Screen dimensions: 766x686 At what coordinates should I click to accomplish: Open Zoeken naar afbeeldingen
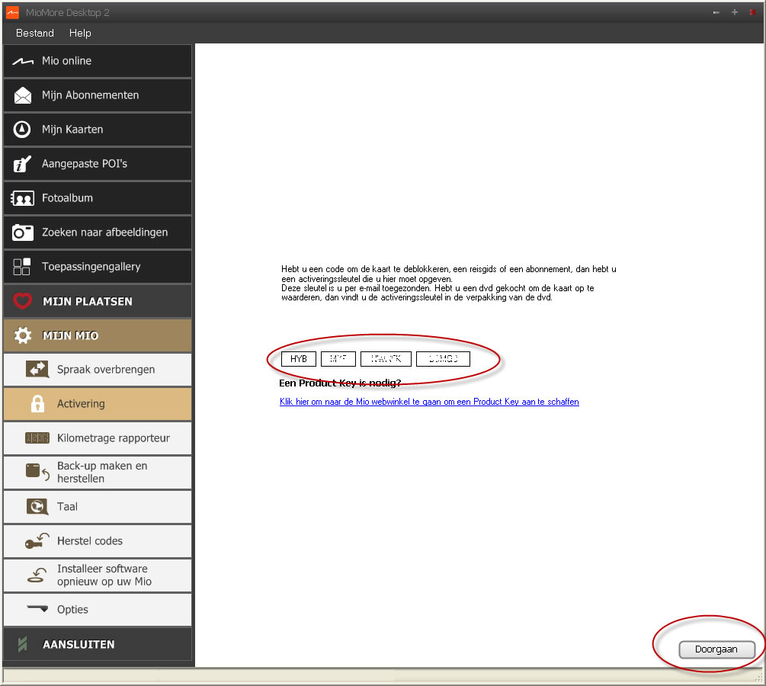[98, 232]
